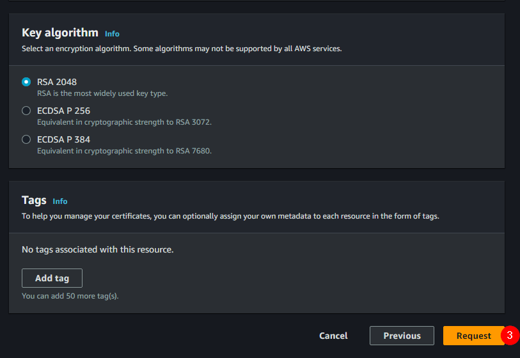The width and height of the screenshot is (520, 358).
Task: Open the Info link beside Key algorithm
Action: (x=112, y=34)
